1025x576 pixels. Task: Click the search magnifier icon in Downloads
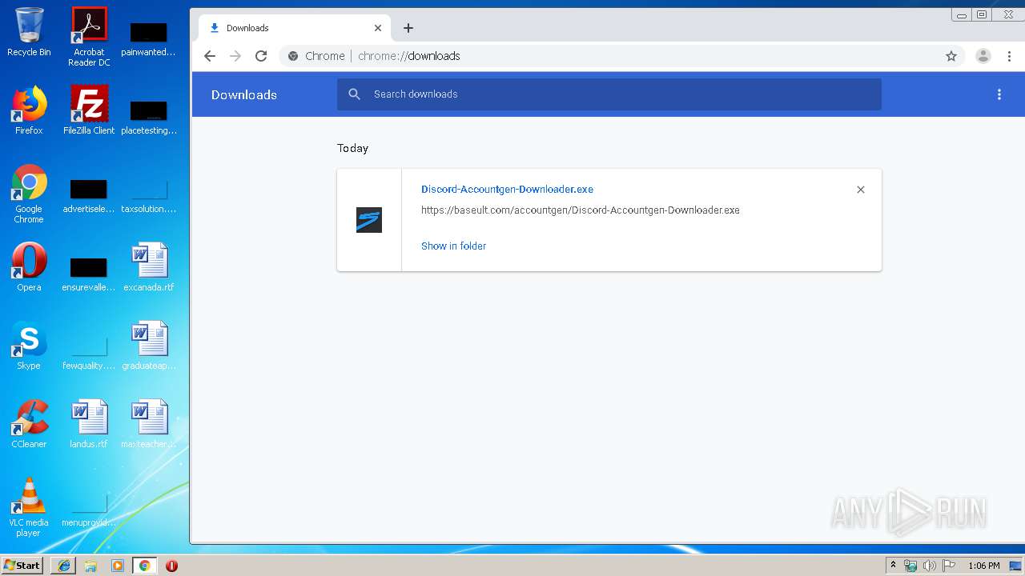click(x=355, y=94)
